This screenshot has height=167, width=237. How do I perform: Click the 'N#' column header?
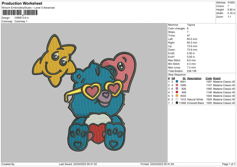[173, 78]
